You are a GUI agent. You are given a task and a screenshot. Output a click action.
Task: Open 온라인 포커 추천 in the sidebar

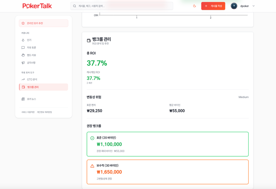pyautogui.click(x=44, y=23)
